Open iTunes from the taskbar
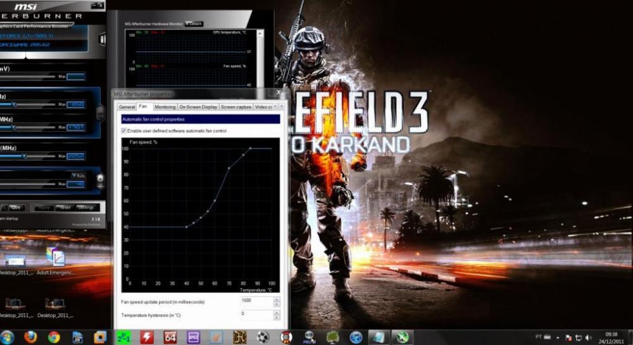The width and height of the screenshot is (633, 345). 356,337
